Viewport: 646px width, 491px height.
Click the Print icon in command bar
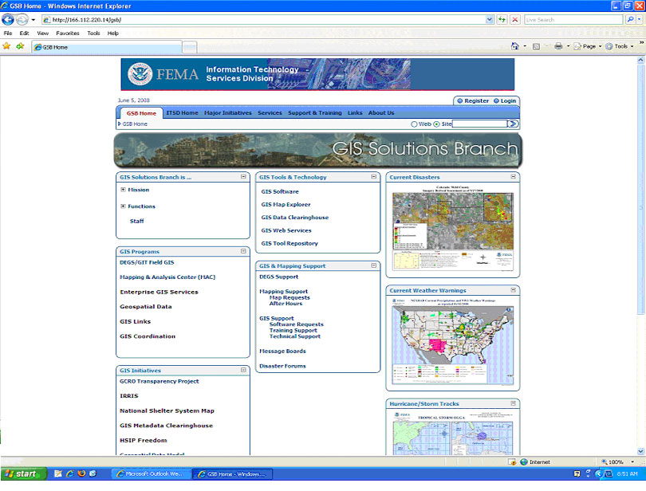[x=558, y=46]
